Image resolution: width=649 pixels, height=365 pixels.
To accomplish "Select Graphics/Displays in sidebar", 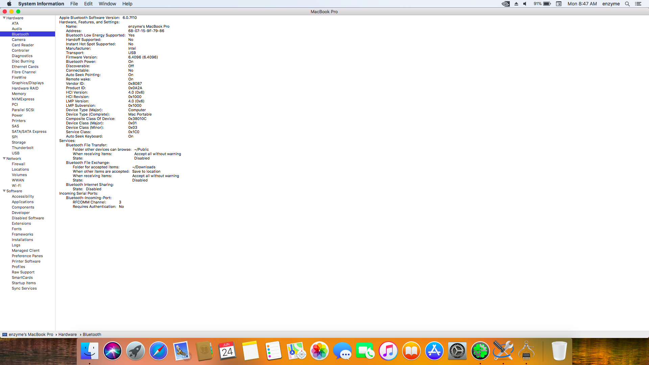I will 28,83.
